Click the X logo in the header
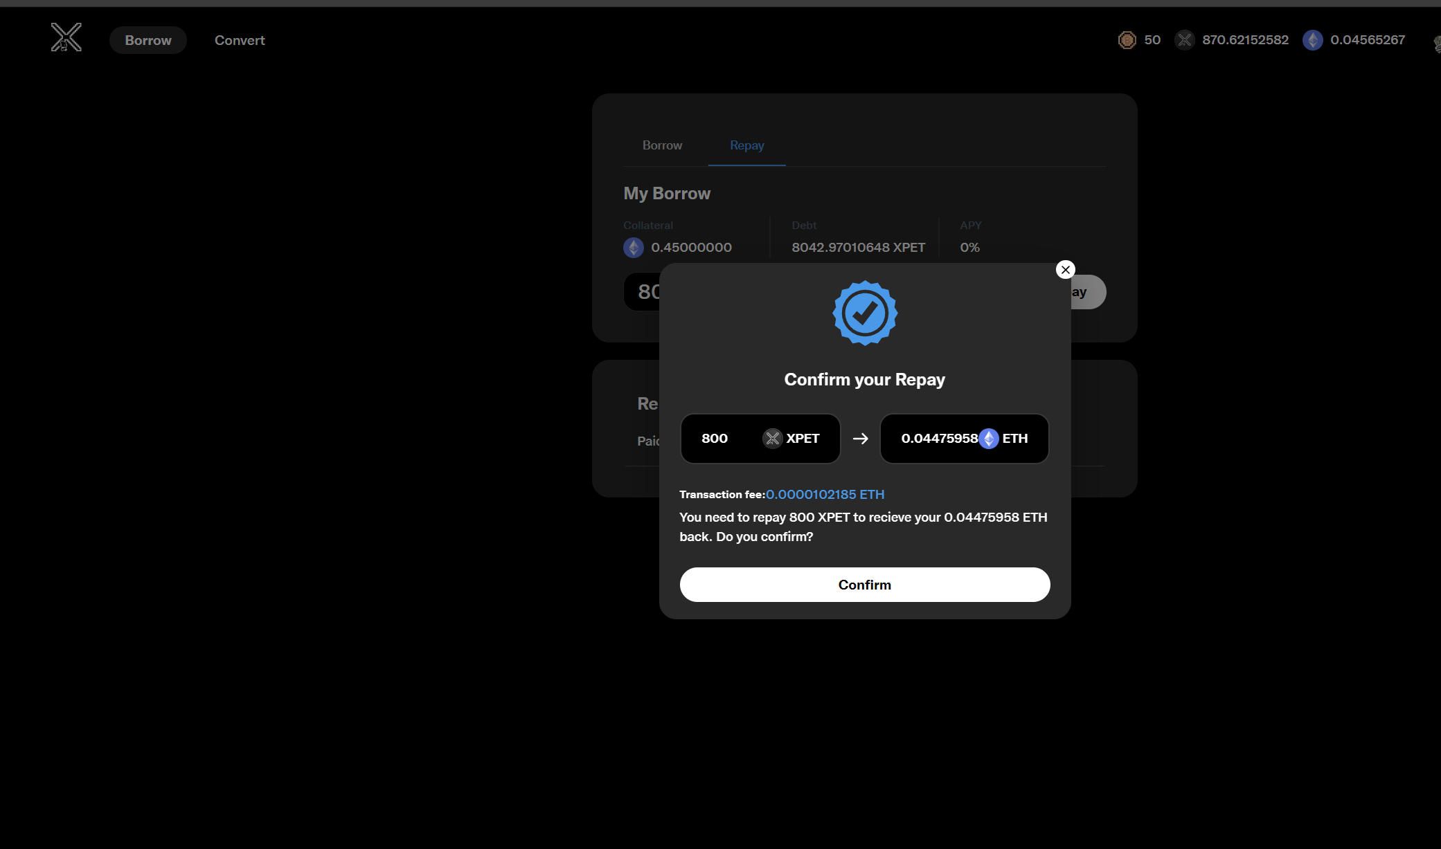1441x849 pixels. 66,37
